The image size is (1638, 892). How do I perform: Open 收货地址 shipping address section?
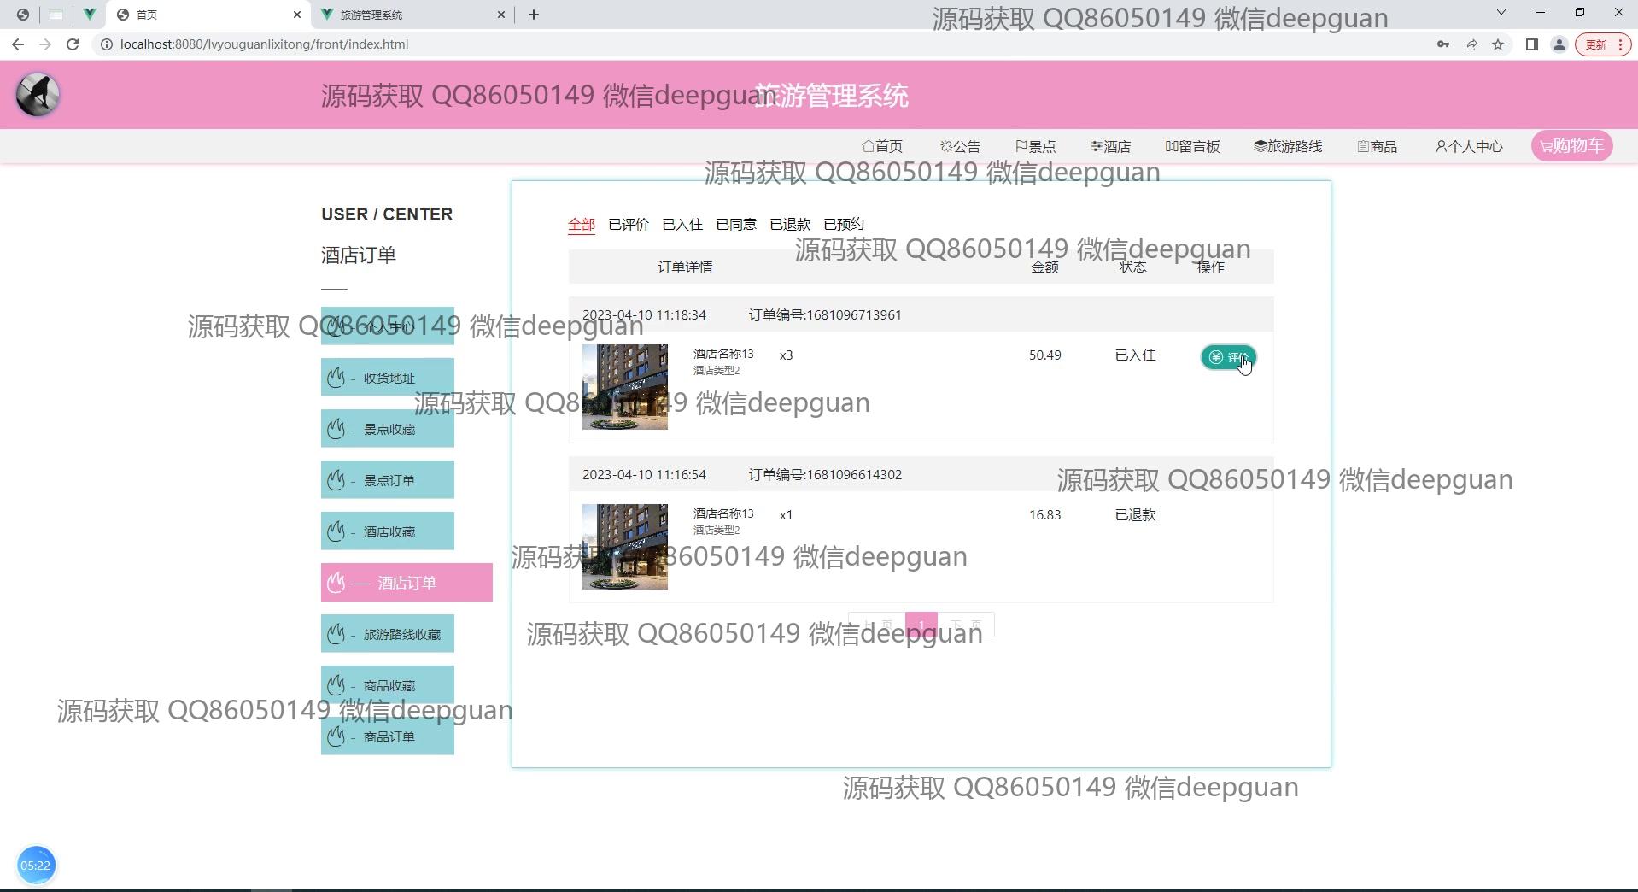coord(387,377)
